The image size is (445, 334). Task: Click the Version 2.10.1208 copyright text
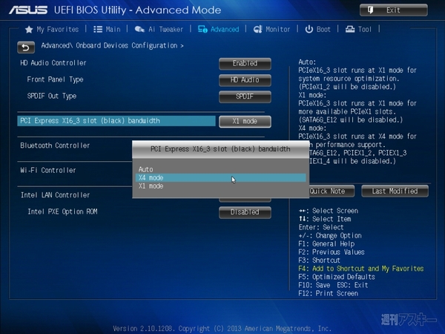222,329
